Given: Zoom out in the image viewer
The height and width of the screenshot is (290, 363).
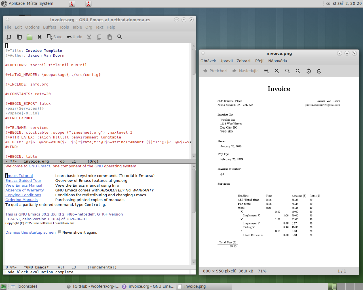Looking at the screenshot, I should [277, 71].
